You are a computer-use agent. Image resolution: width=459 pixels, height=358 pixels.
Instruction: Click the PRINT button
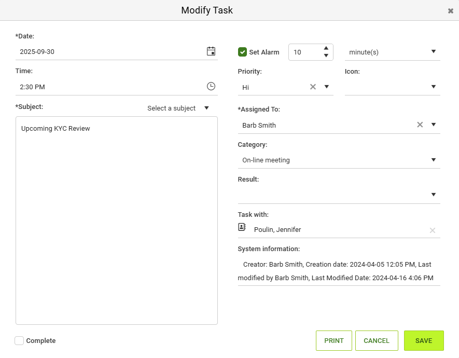(x=333, y=340)
